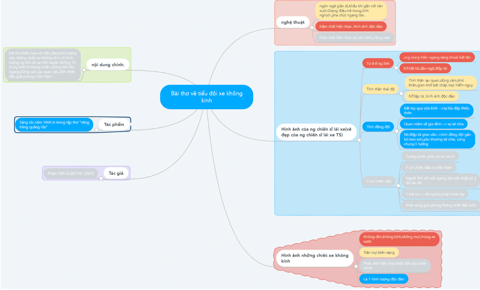Select the 'Tinh thần thái độ' subtopic
This screenshot has height=290, width=480.
coord(380,89)
